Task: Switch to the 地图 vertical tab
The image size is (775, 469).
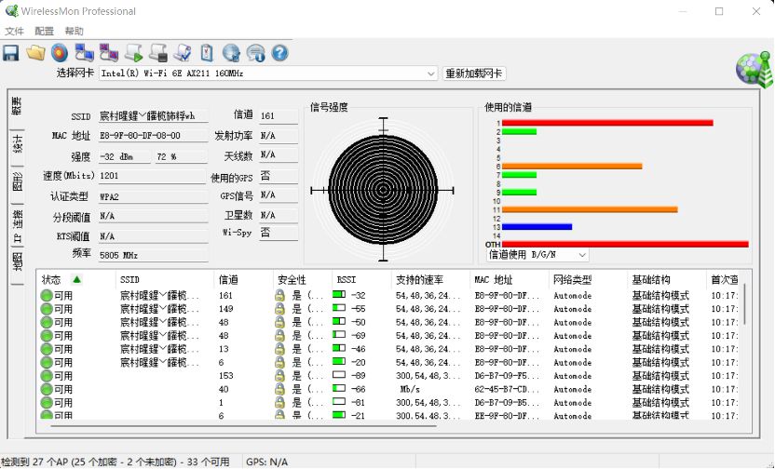Action: [x=17, y=262]
